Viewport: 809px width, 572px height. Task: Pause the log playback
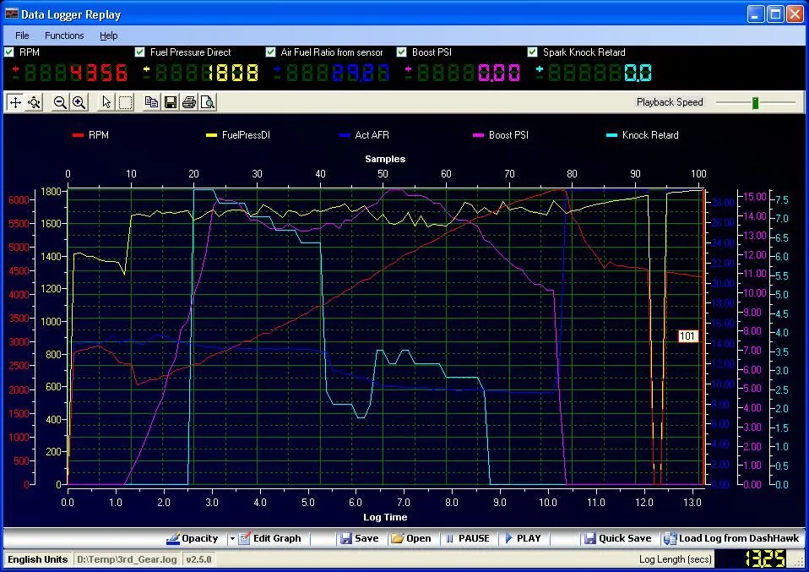coord(468,538)
